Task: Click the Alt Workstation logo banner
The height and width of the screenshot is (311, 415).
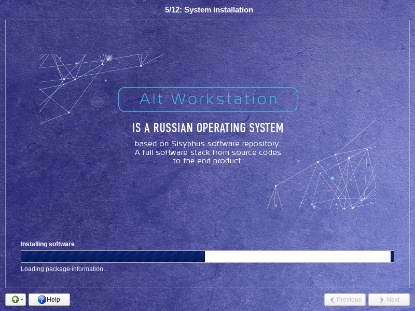Action: point(208,100)
